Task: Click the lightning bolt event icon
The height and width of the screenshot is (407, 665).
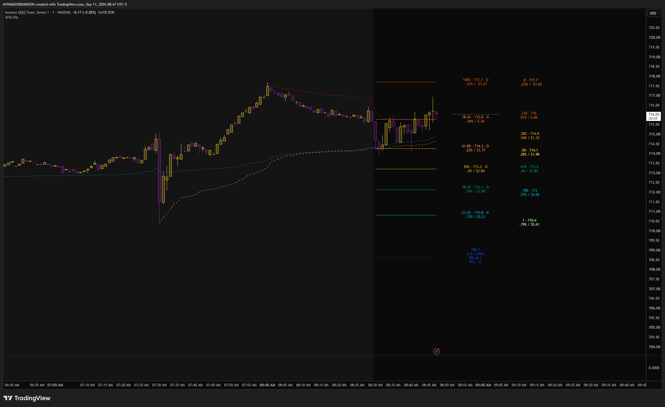Action: (436, 351)
